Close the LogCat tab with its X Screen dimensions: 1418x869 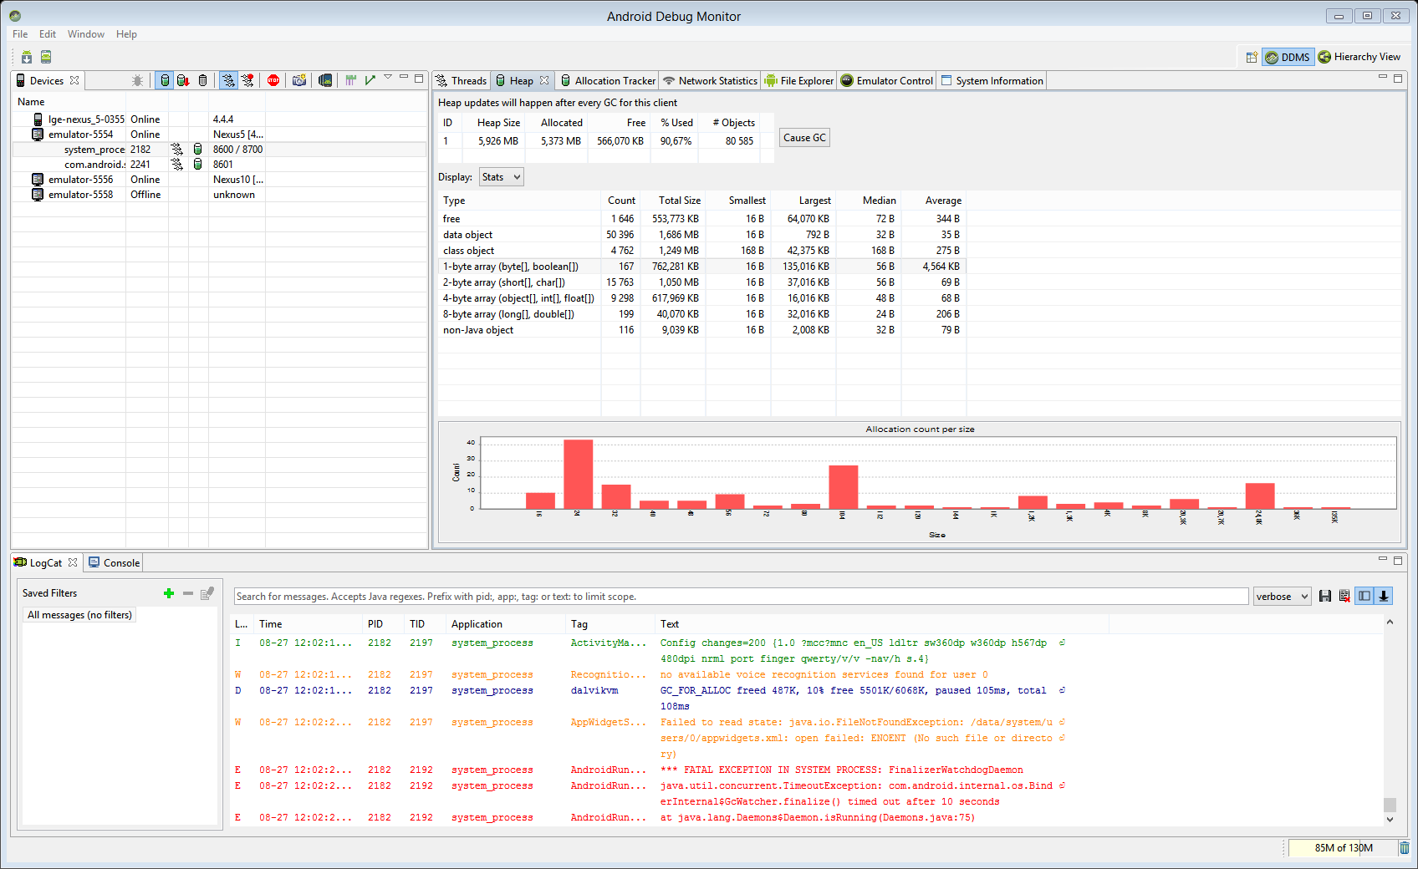pyautogui.click(x=73, y=562)
